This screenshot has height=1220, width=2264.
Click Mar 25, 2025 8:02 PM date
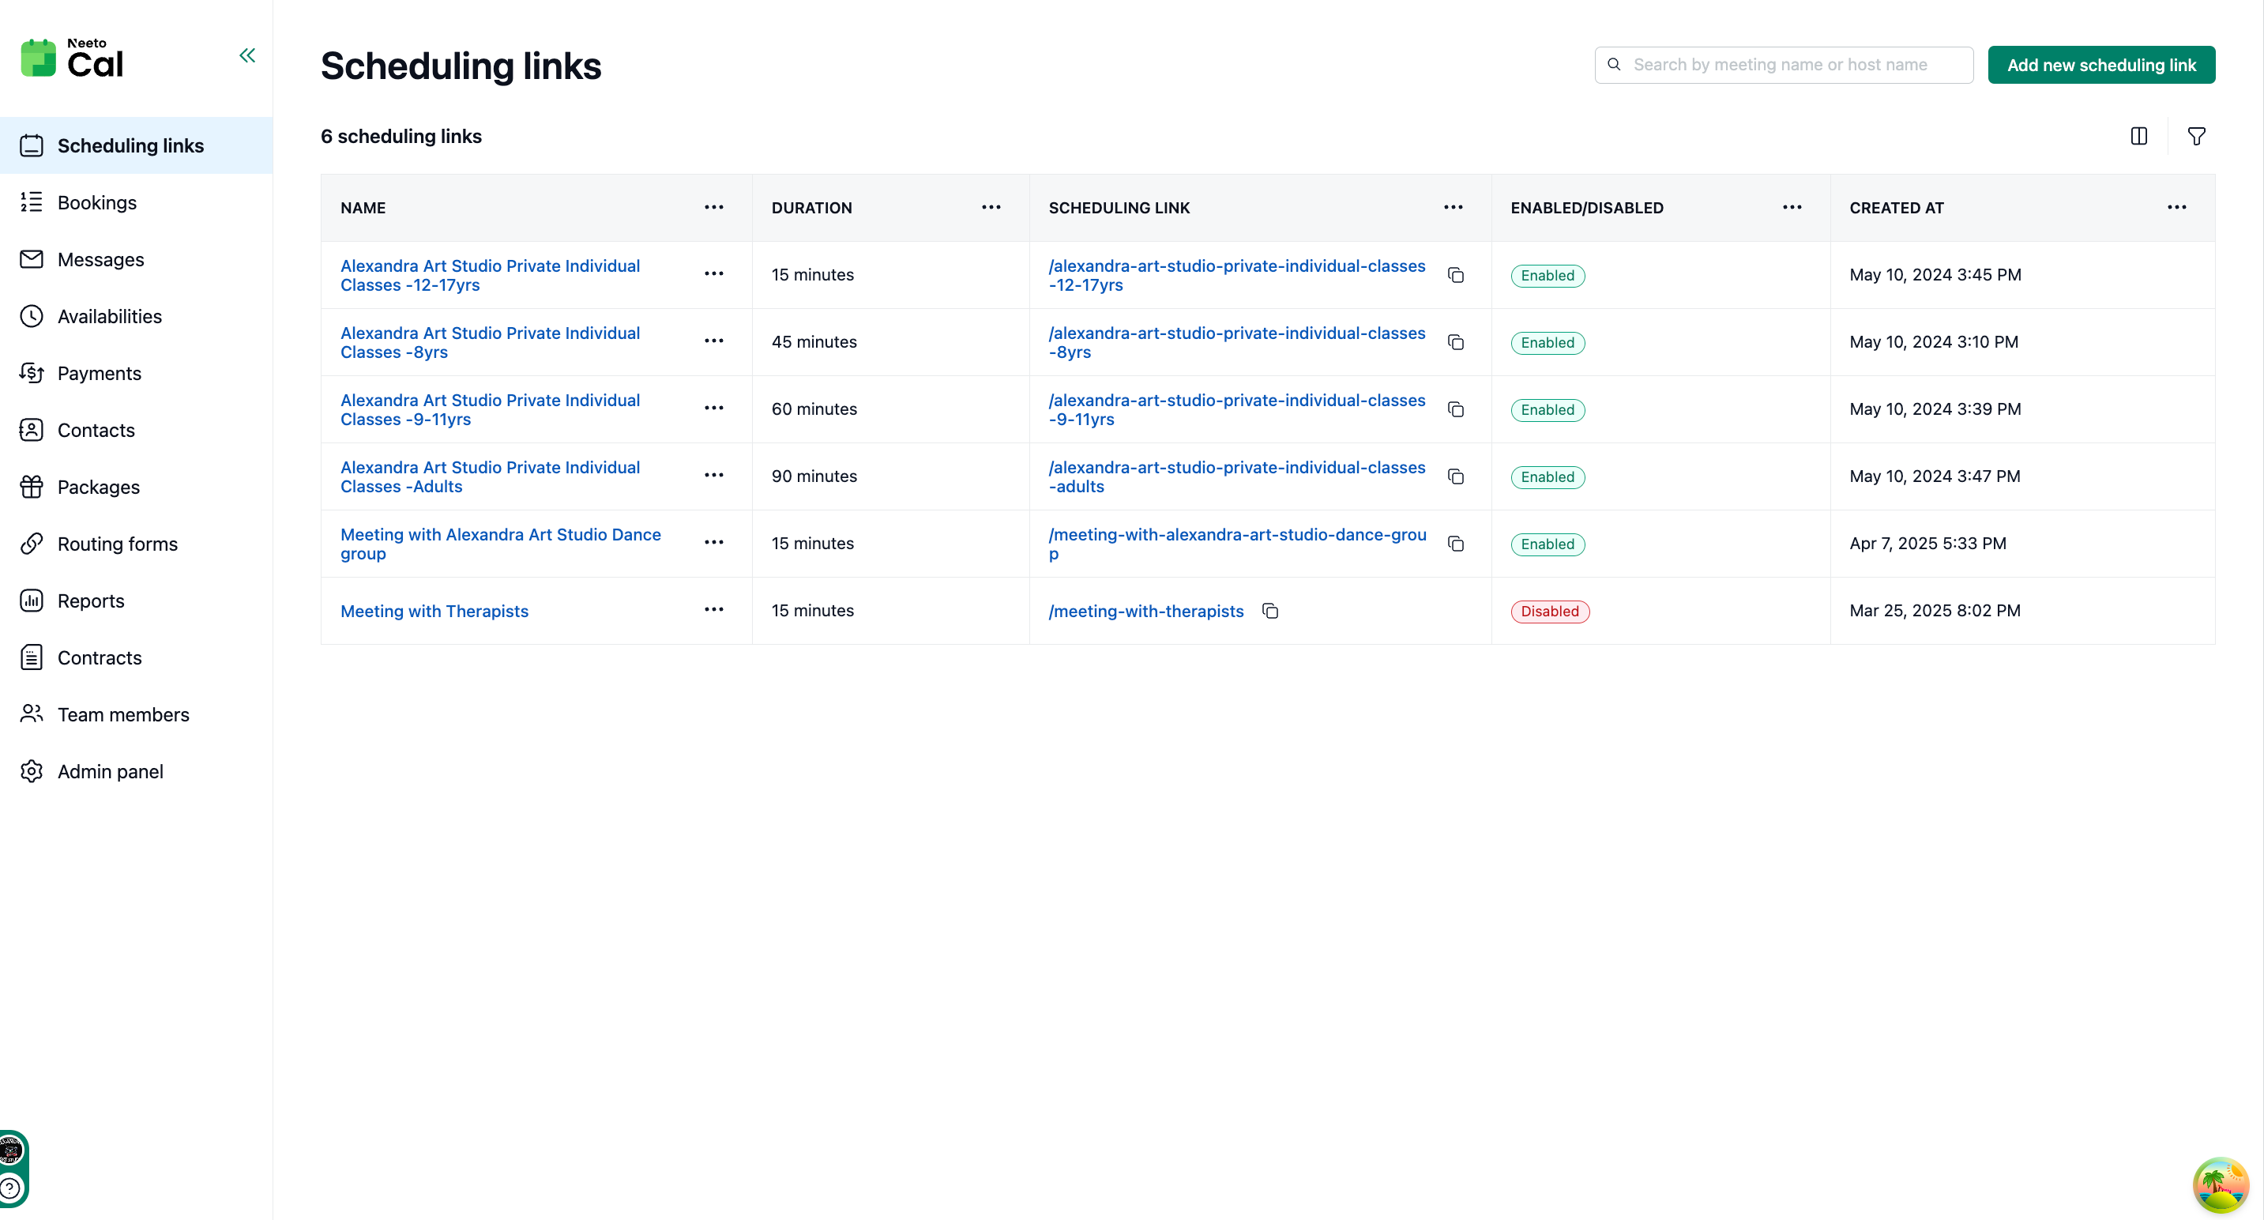[1935, 611]
